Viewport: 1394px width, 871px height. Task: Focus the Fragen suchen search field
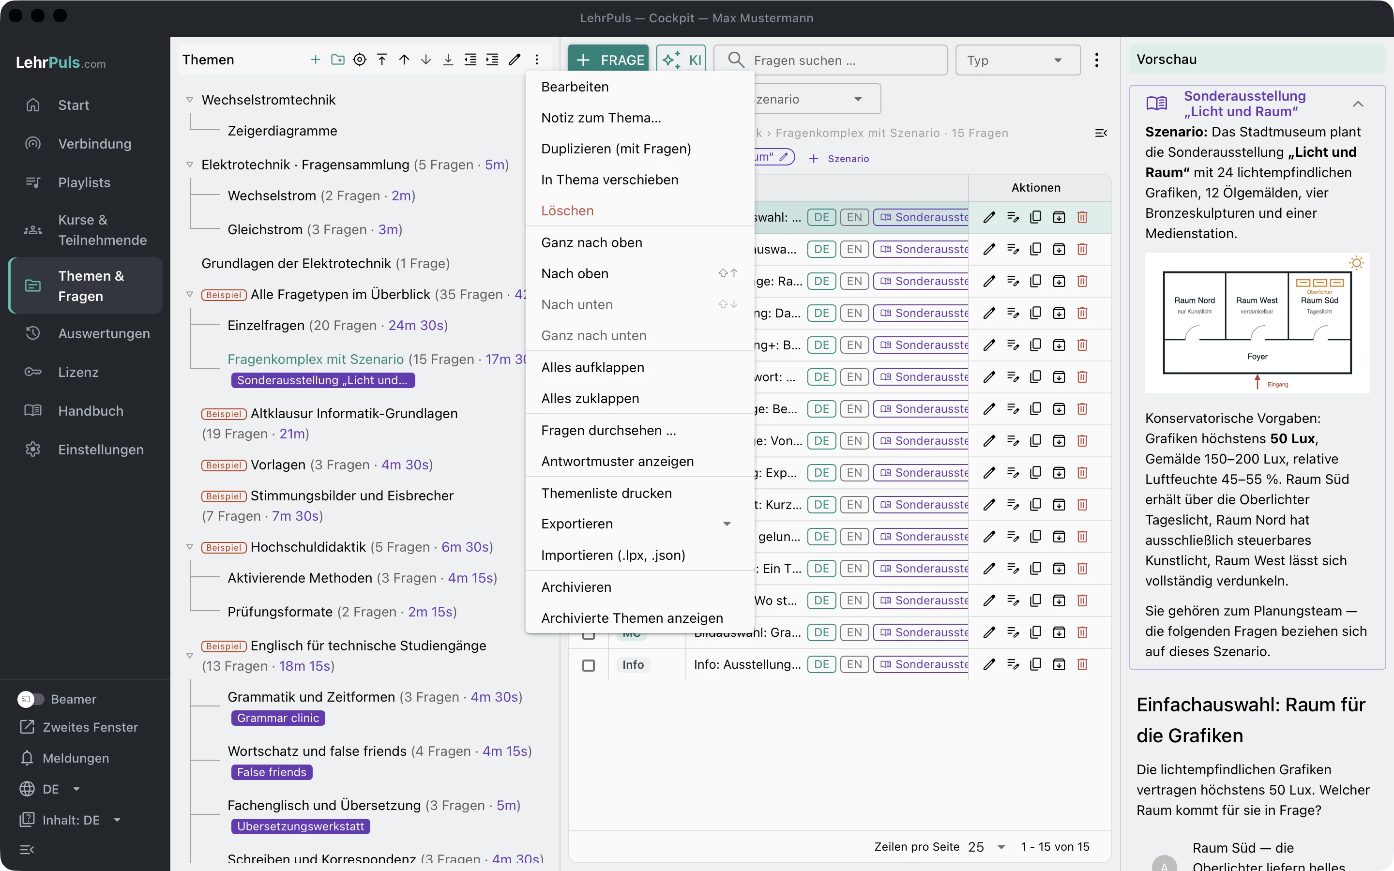[830, 60]
